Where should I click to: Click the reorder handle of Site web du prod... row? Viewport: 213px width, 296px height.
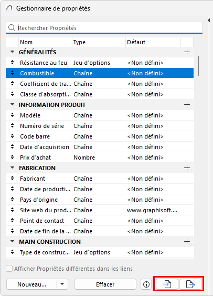coord(13,210)
